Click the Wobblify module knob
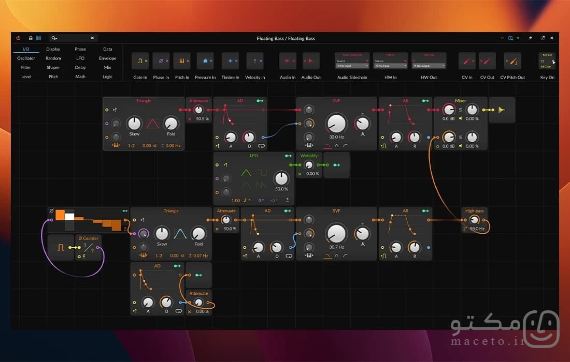Viewport: 570px width, 362px height. [309, 165]
